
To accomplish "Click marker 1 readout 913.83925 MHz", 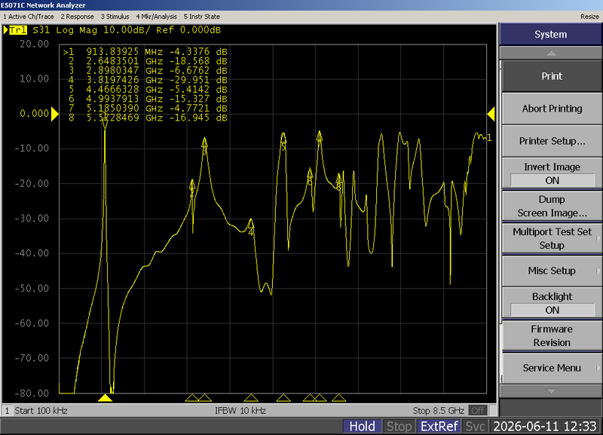I will point(145,51).
